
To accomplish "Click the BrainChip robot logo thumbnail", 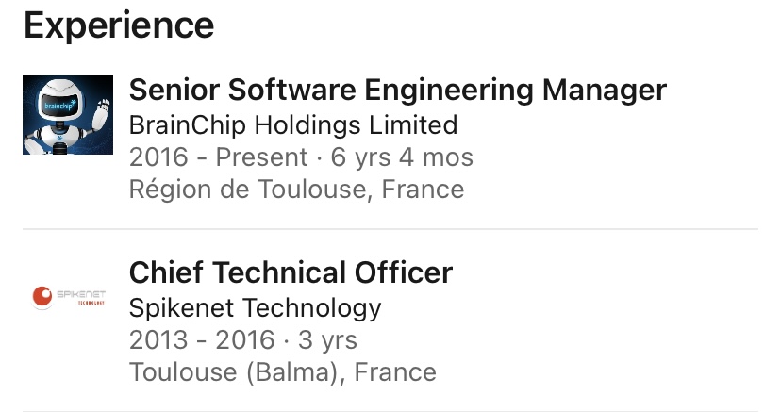I will [x=68, y=114].
